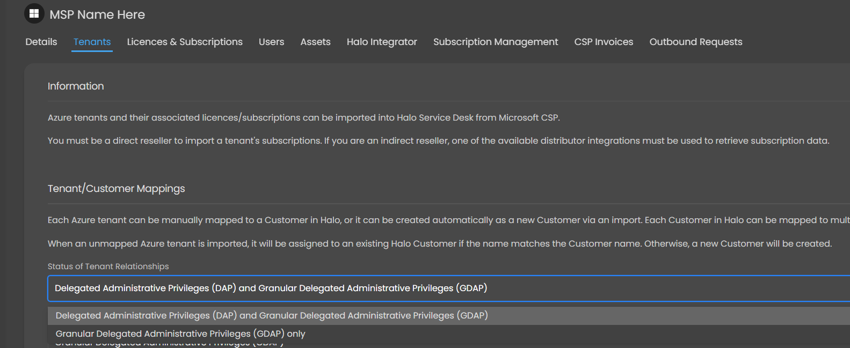The width and height of the screenshot is (850, 348).
Task: Click the sentence about manually mapping tenants
Action: pos(449,220)
